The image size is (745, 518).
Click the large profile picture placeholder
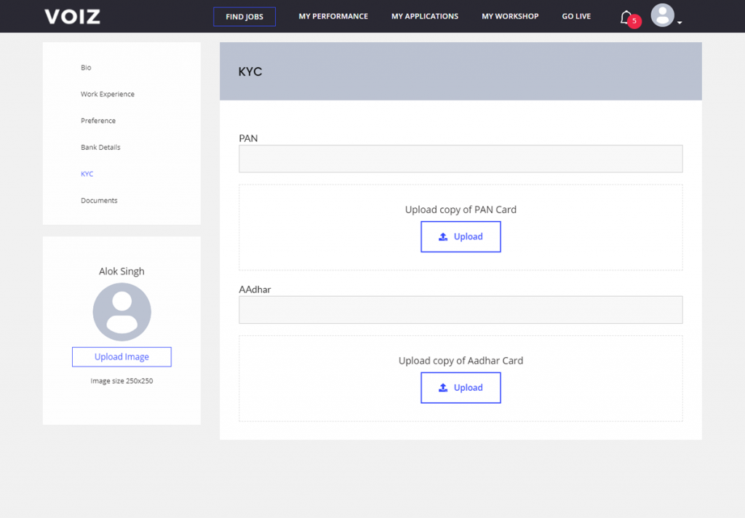[121, 312]
